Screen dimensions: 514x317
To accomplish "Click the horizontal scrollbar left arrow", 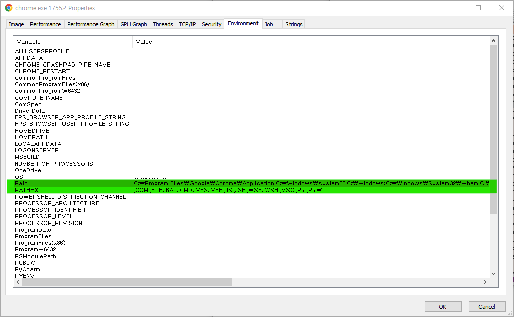I will point(18,282).
